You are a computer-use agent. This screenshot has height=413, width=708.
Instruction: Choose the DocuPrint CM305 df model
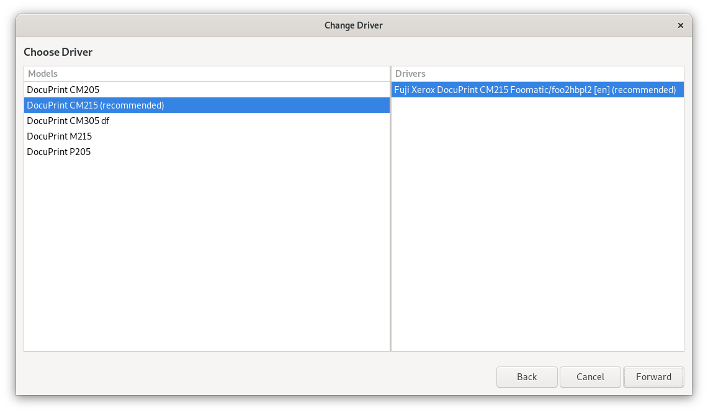(68, 120)
